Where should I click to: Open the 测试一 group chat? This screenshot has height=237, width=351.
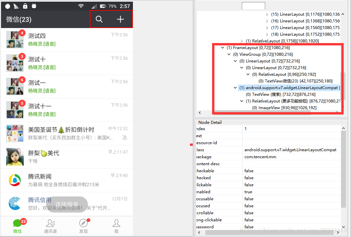pos(67,86)
